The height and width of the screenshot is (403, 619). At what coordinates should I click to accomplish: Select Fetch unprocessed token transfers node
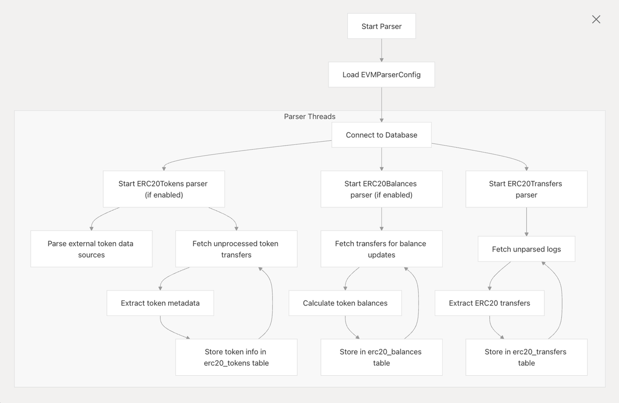(236, 249)
